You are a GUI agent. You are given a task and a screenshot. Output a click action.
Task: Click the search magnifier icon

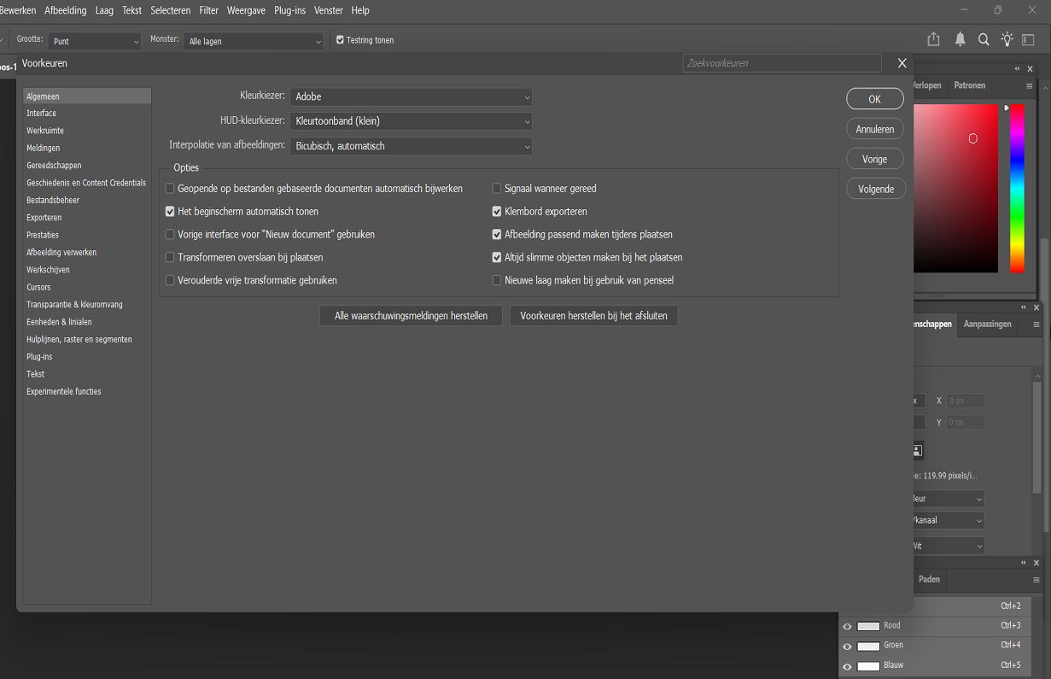point(984,39)
